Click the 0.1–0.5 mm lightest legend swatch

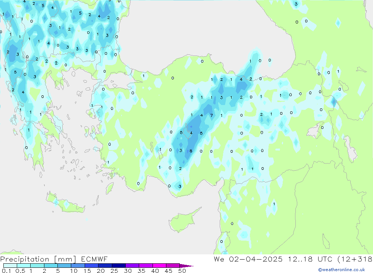click(10, 266)
